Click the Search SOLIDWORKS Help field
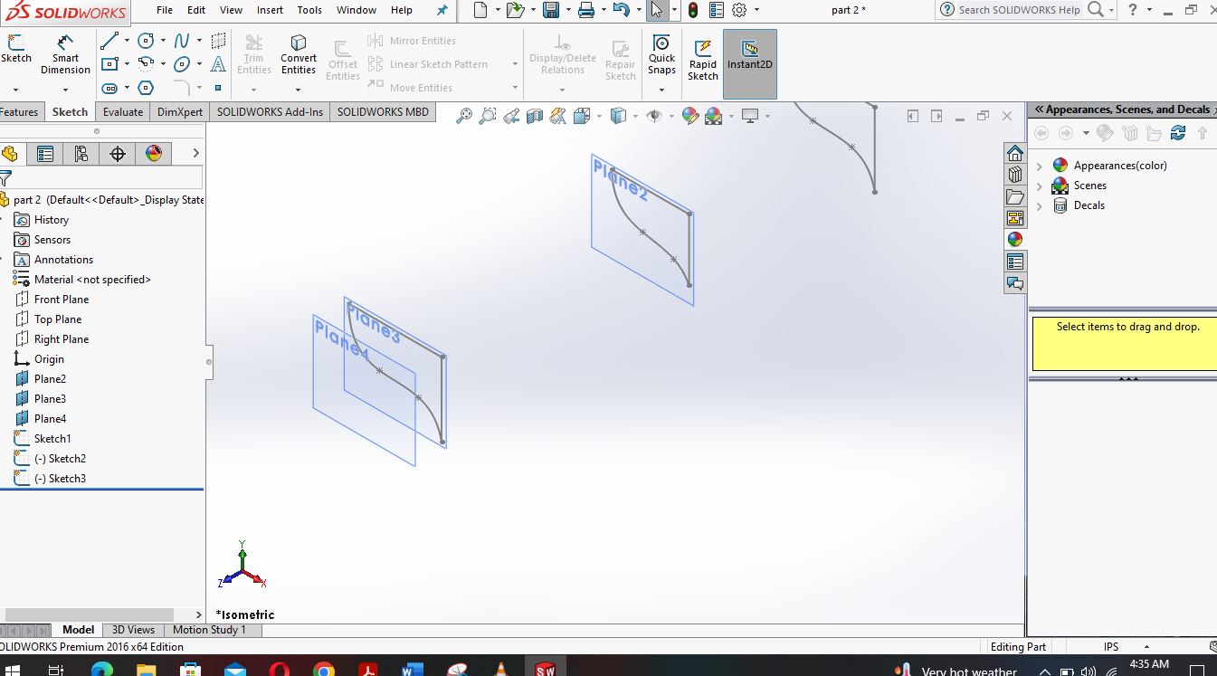1217x676 pixels. (1018, 10)
